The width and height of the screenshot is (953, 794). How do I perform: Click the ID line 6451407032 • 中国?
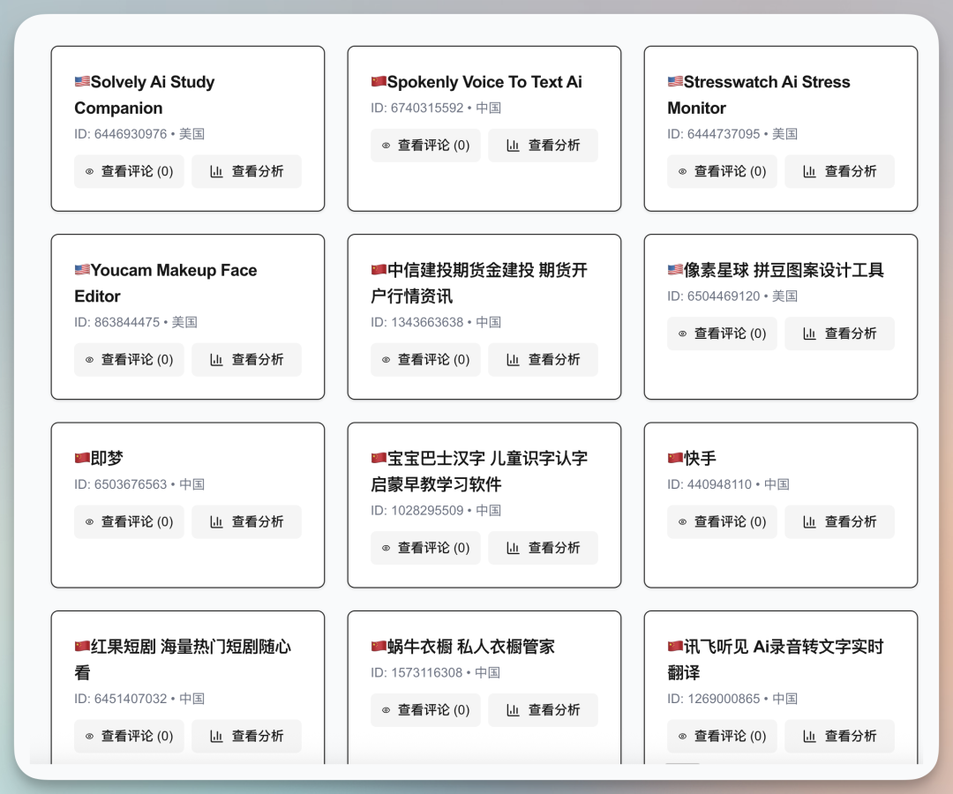139,699
